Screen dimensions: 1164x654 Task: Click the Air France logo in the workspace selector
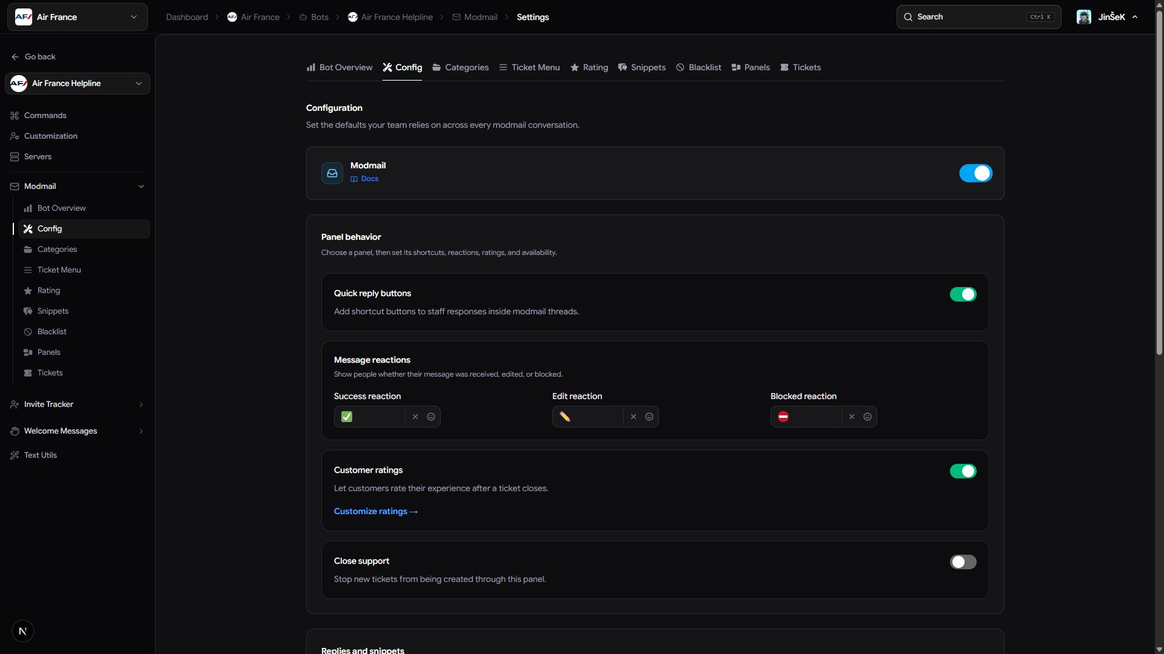[24, 17]
